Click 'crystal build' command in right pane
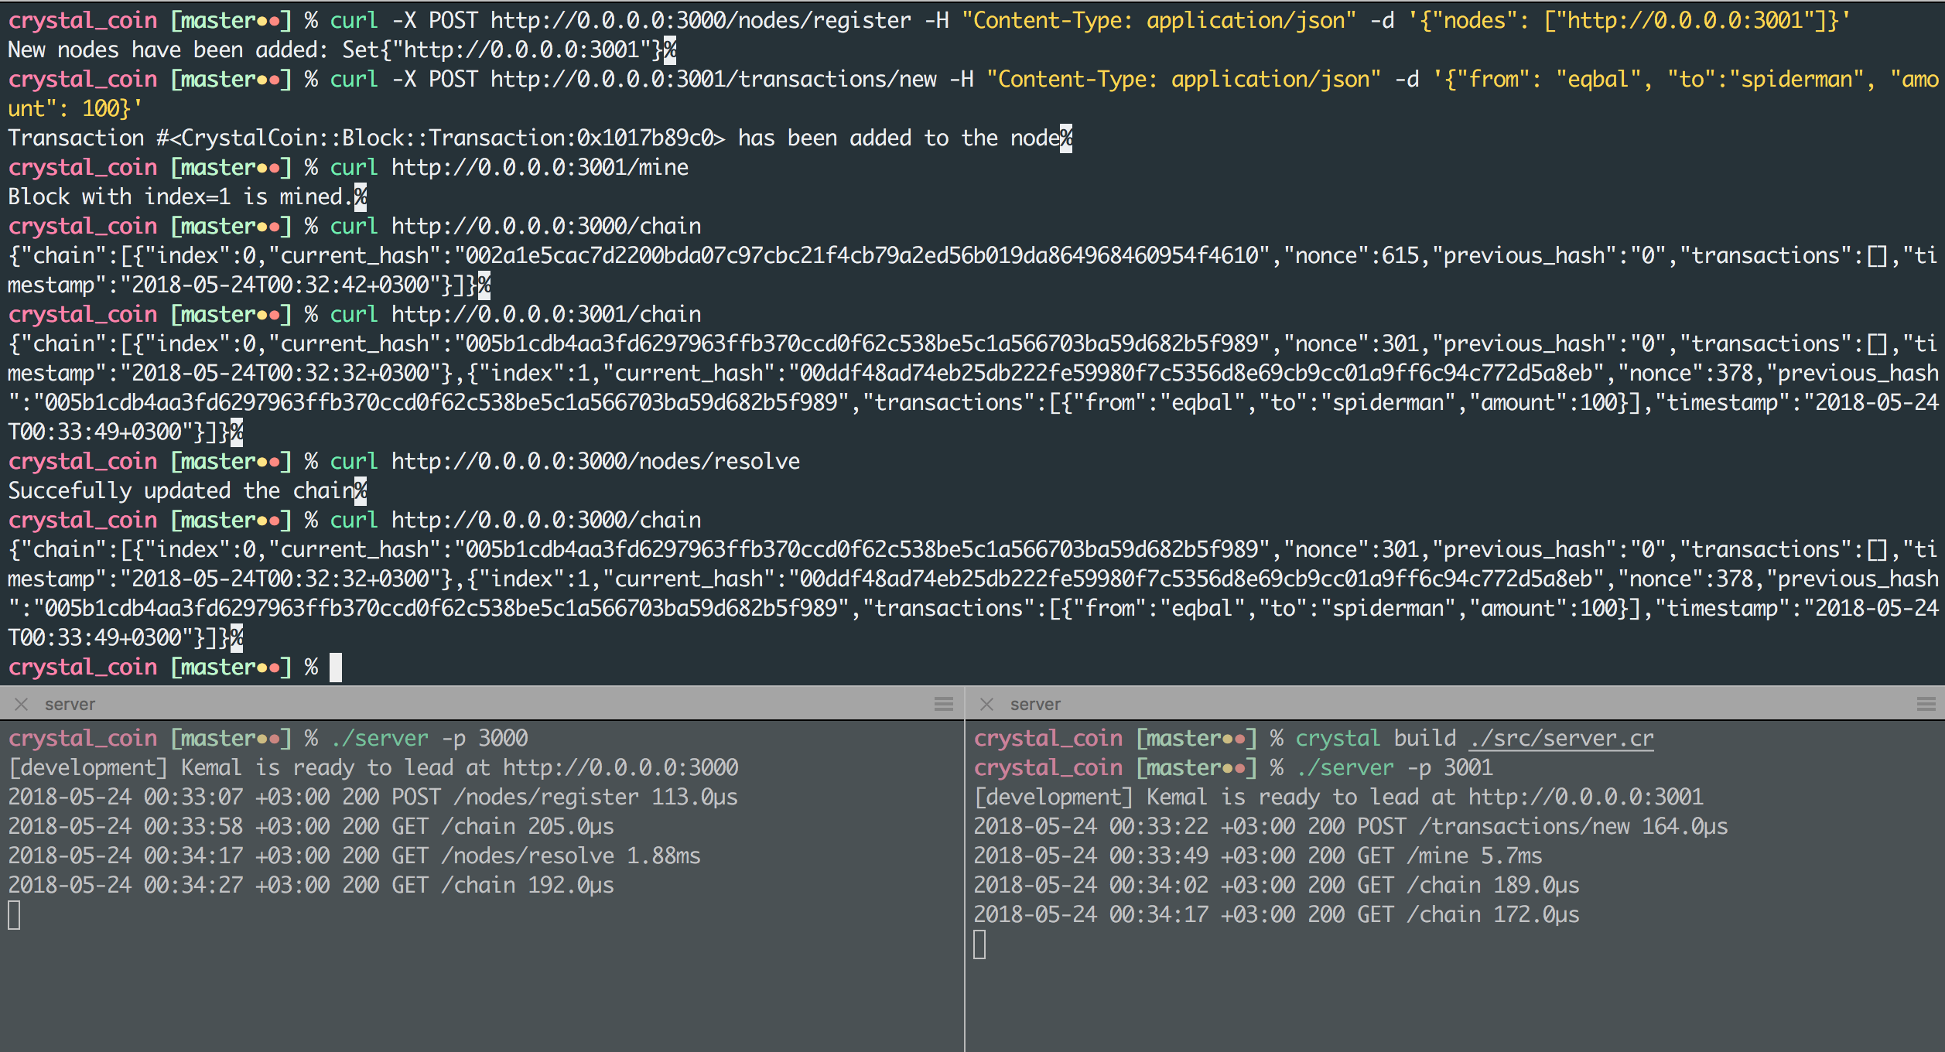Viewport: 1945px width, 1052px height. [x=1376, y=739]
